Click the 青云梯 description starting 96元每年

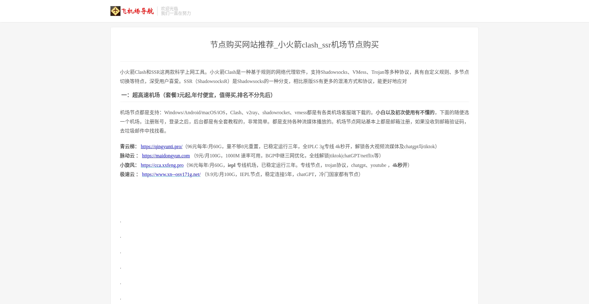tap(311, 147)
